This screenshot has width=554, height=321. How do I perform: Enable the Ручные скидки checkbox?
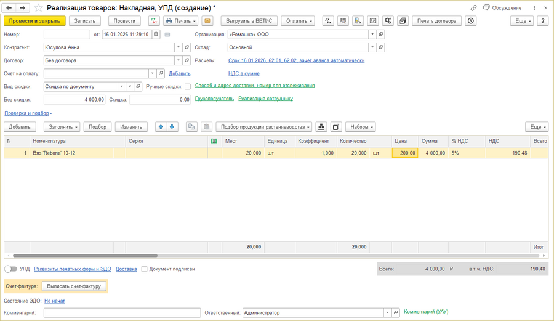(188, 87)
